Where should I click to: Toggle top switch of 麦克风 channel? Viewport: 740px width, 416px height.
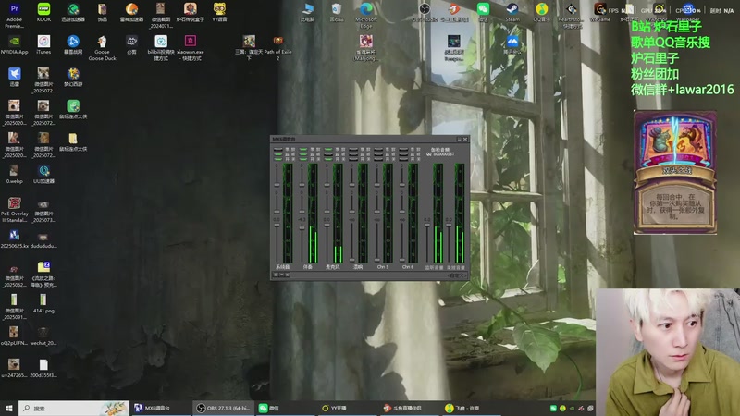pyautogui.click(x=328, y=149)
